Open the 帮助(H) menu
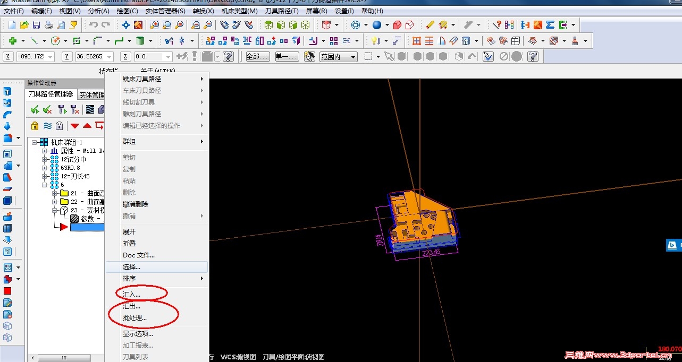This screenshot has height=362, width=682. pos(372,11)
